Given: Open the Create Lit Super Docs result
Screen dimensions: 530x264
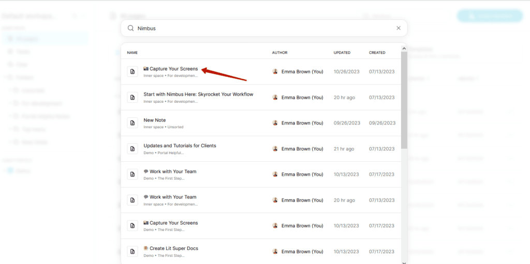Looking at the screenshot, I should 173,249.
